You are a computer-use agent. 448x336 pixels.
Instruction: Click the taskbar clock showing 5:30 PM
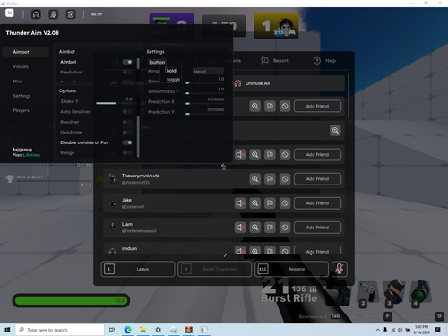pyautogui.click(x=421, y=330)
